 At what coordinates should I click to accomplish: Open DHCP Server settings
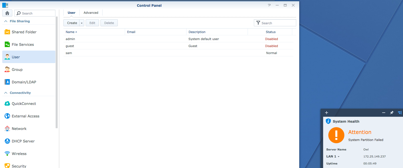tap(23, 141)
